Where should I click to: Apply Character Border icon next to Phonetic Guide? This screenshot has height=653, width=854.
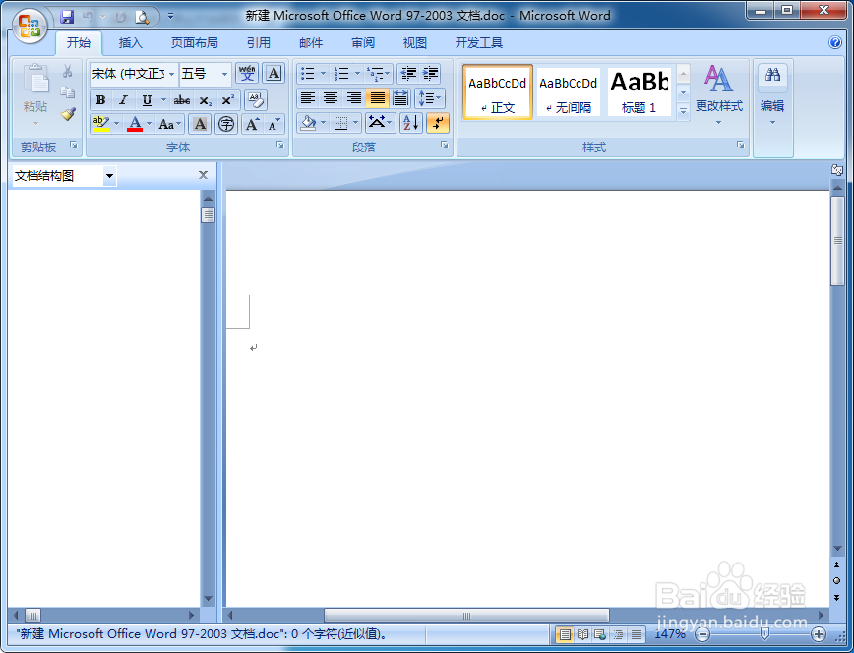pos(274,73)
